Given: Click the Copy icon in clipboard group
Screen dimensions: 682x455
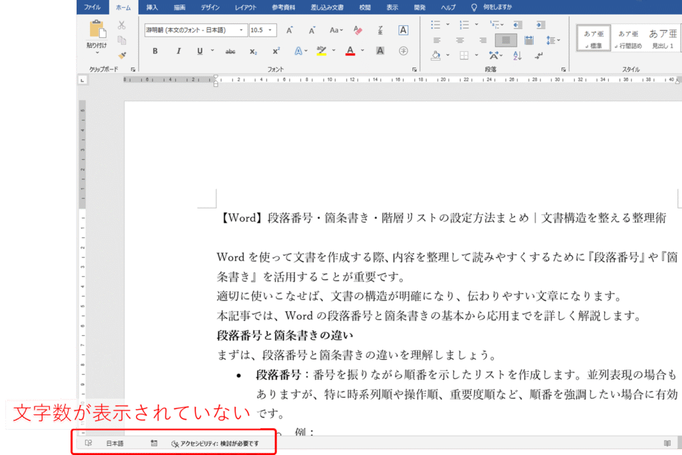Looking at the screenshot, I should coord(122,40).
